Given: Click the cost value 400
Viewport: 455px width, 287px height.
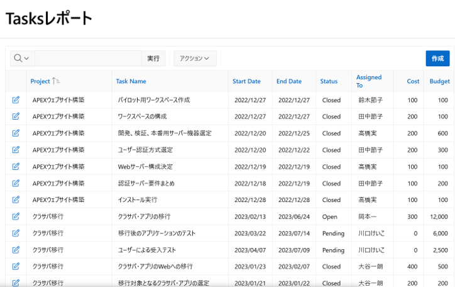Looking at the screenshot, I should coord(412,267).
